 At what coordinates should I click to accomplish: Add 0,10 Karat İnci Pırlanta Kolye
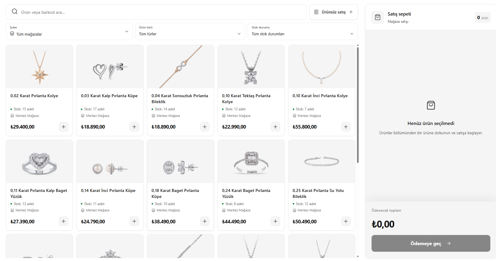tap(346, 127)
